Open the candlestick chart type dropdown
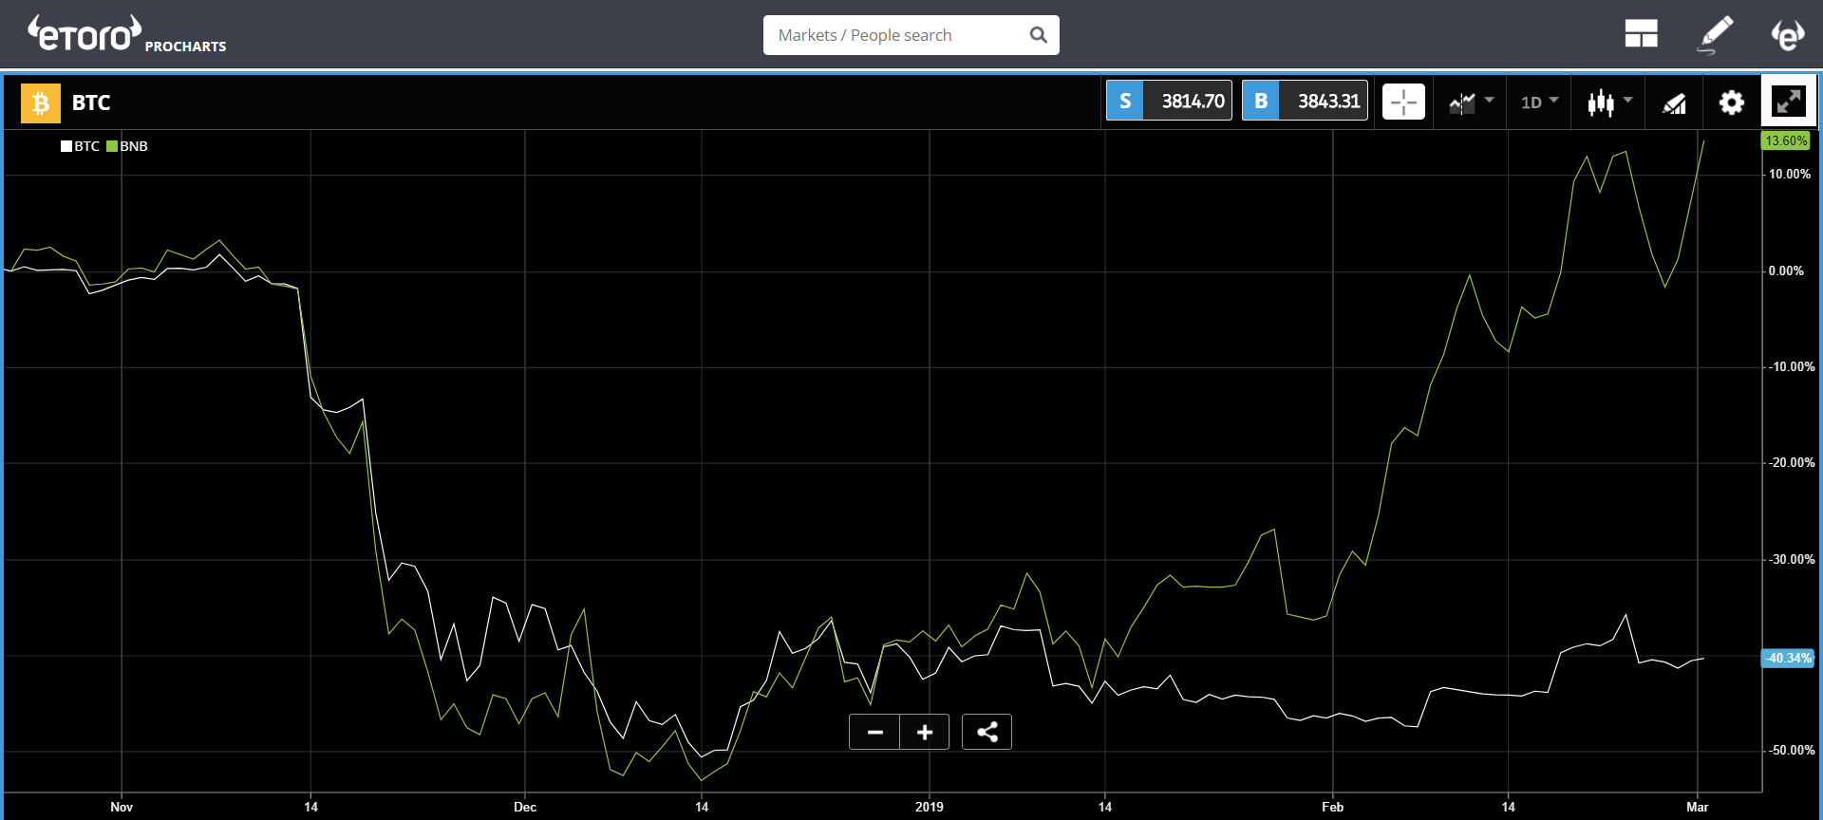Screen dimensions: 1823x820 [x=1609, y=102]
